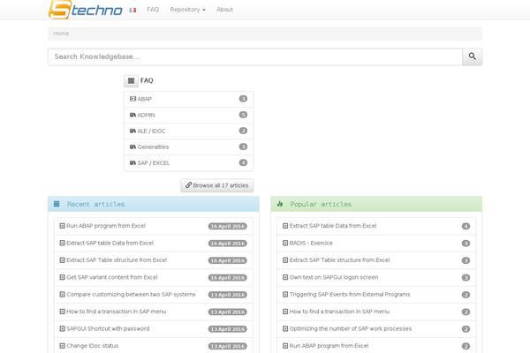Open SAPGUI Shortcut with password article
This screenshot has height=353, width=530.
(x=108, y=328)
